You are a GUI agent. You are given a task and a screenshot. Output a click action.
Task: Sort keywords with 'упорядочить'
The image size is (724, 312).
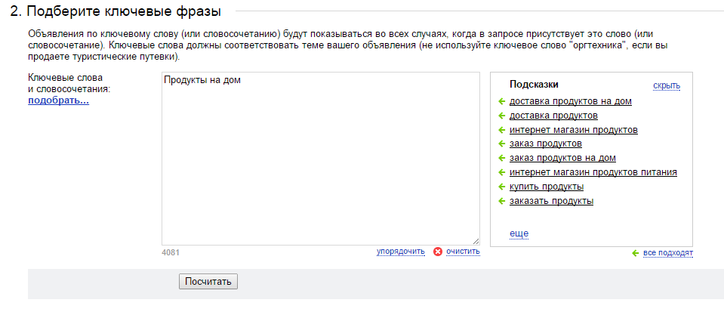click(x=401, y=252)
